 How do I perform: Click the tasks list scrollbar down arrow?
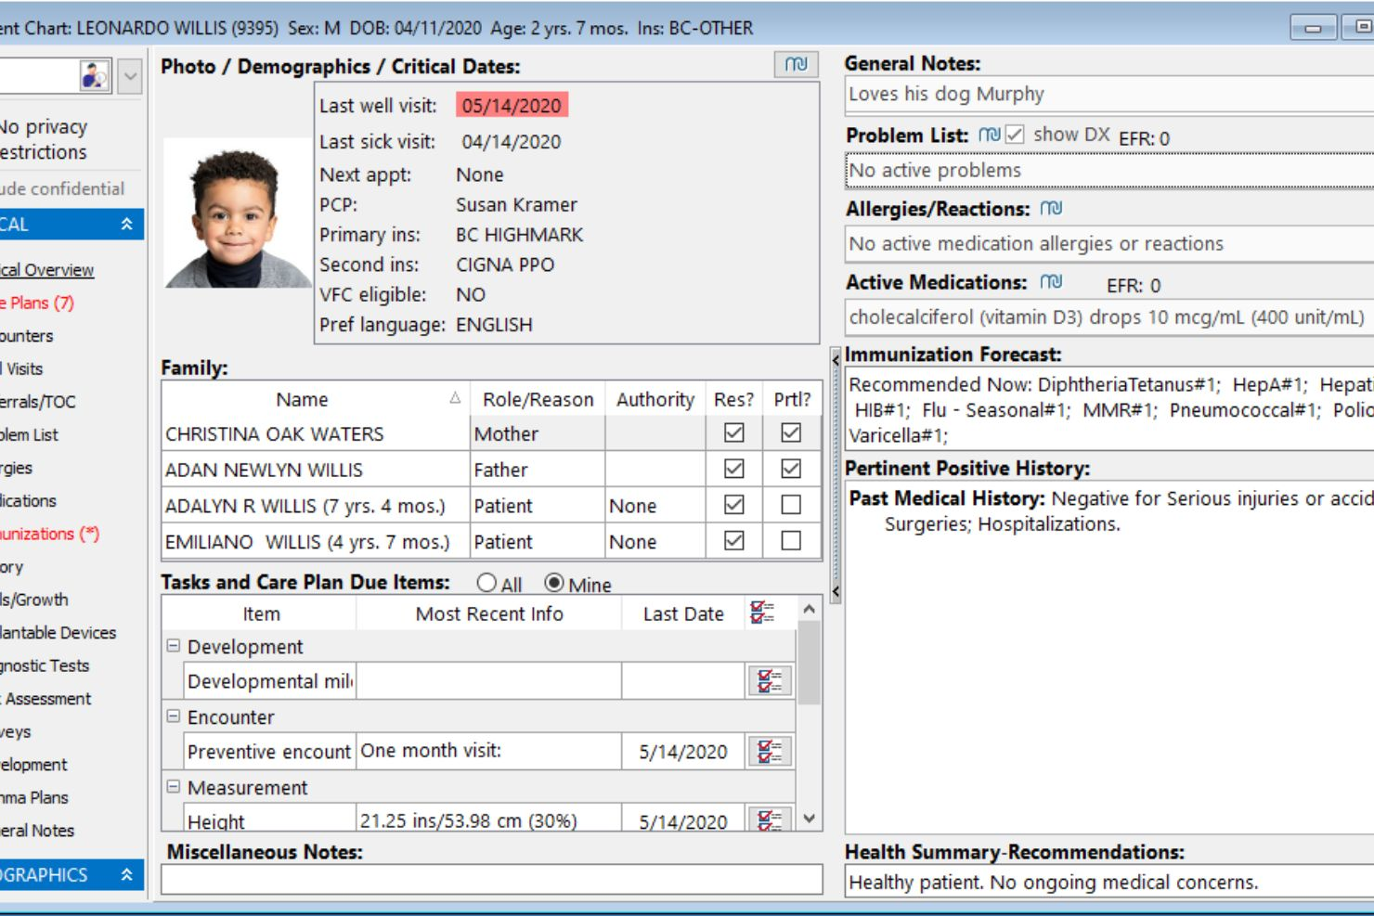click(809, 819)
